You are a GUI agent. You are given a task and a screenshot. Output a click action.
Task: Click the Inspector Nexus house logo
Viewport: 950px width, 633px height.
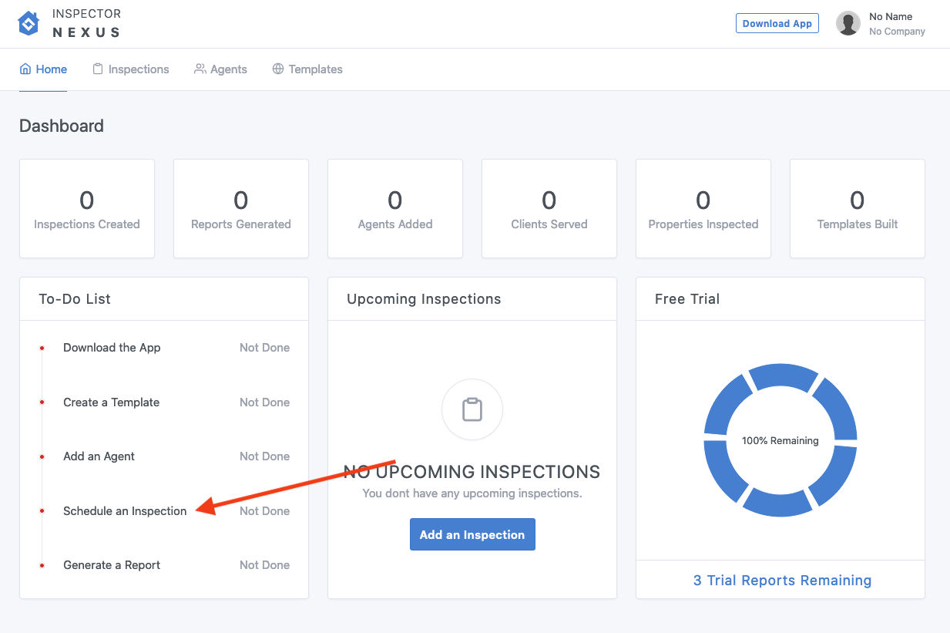(x=29, y=24)
